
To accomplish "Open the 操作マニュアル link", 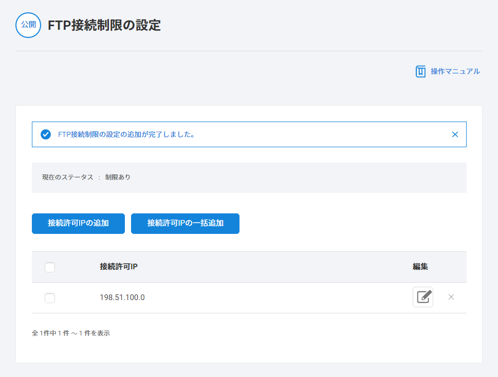I will pyautogui.click(x=455, y=71).
